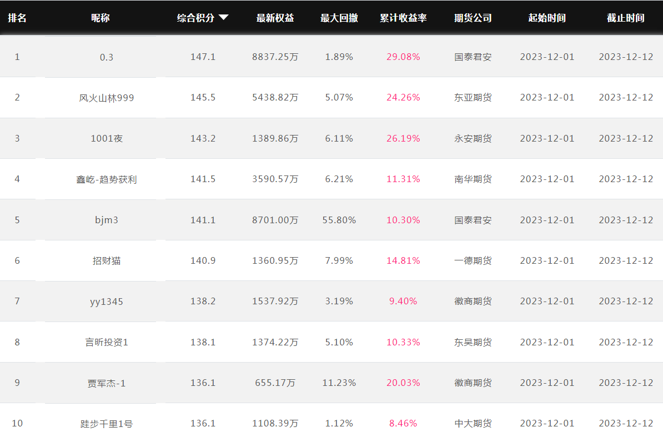The image size is (663, 442).
Task: Click the 昵称 column header
Action: (x=100, y=18)
